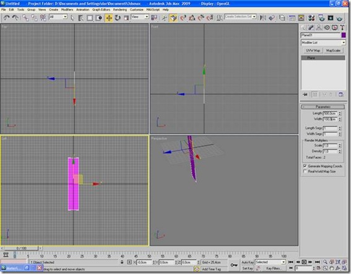Screen dimensions: 351x274
Task: Click Configure Modifier Sets icon
Action: pyautogui.click(x=341, y=94)
